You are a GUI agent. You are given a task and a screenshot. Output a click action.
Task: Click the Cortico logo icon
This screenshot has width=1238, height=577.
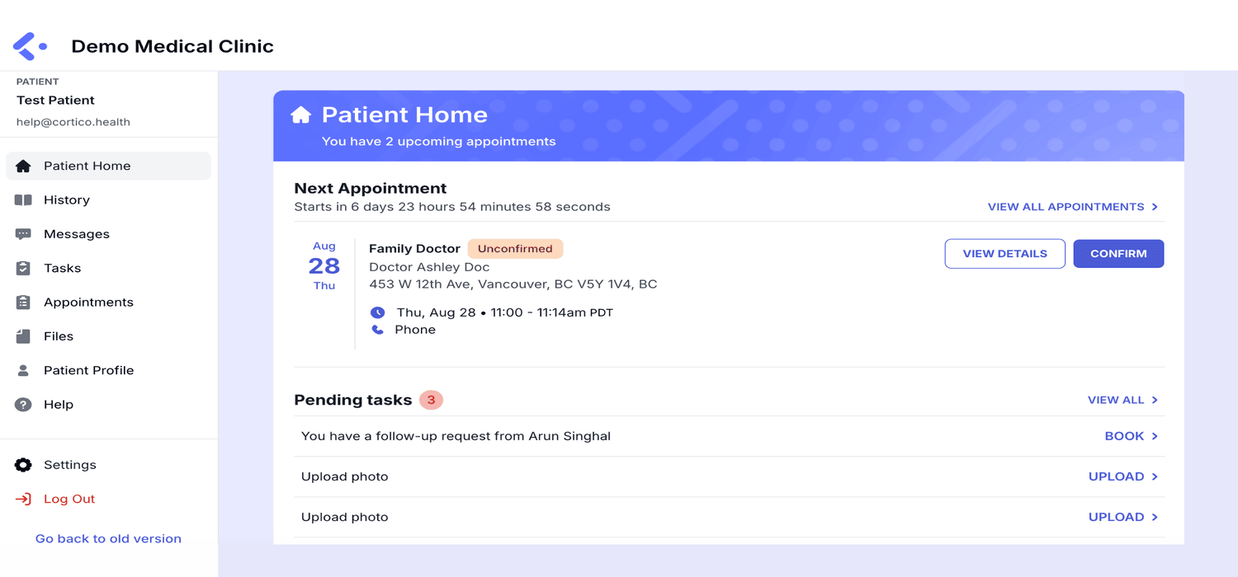pos(30,46)
